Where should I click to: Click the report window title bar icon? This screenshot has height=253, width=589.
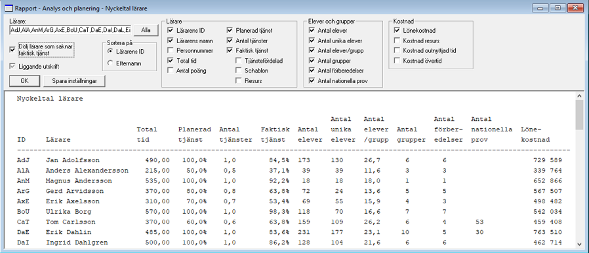8,8
